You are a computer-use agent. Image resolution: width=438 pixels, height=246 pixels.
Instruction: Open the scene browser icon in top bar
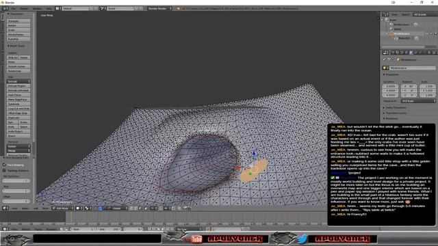coord(103,8)
